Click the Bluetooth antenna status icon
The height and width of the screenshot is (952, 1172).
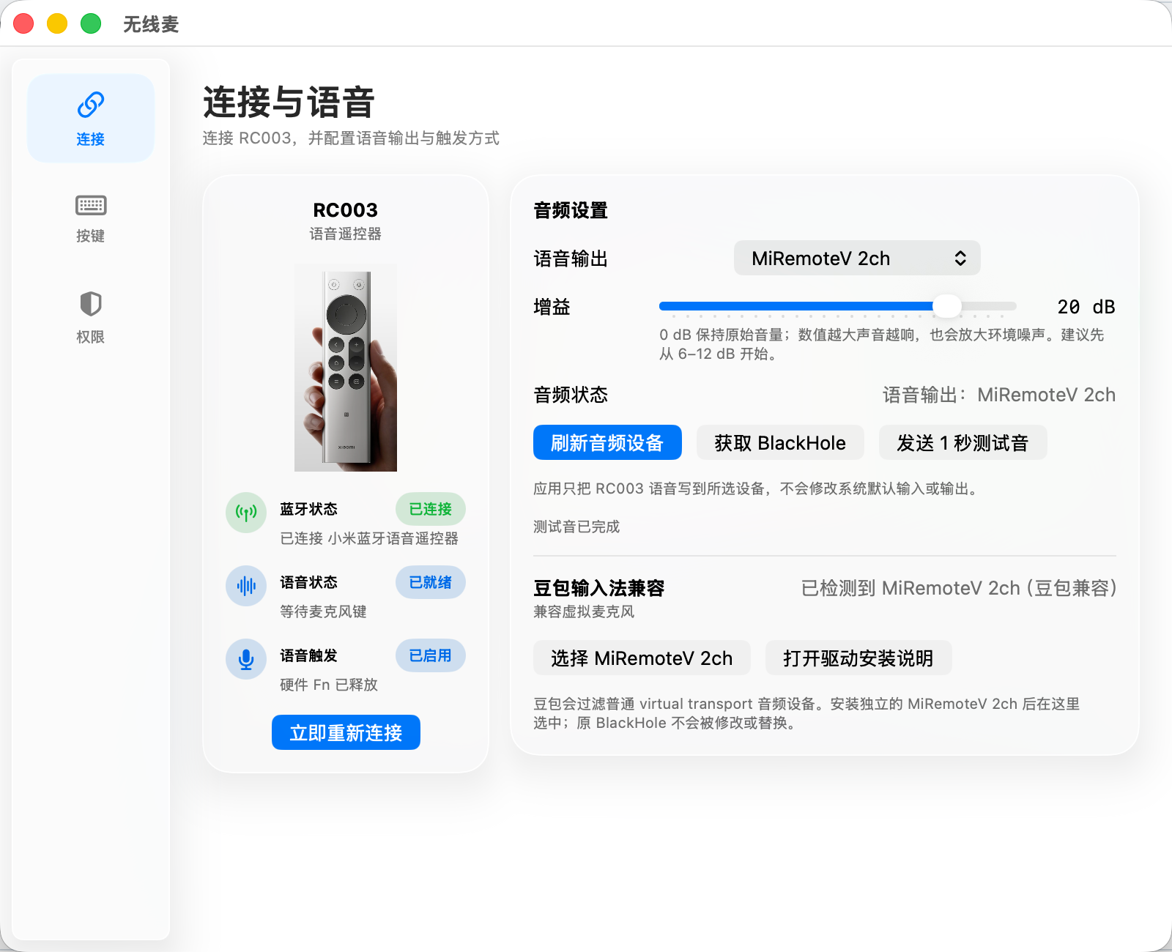pyautogui.click(x=246, y=512)
